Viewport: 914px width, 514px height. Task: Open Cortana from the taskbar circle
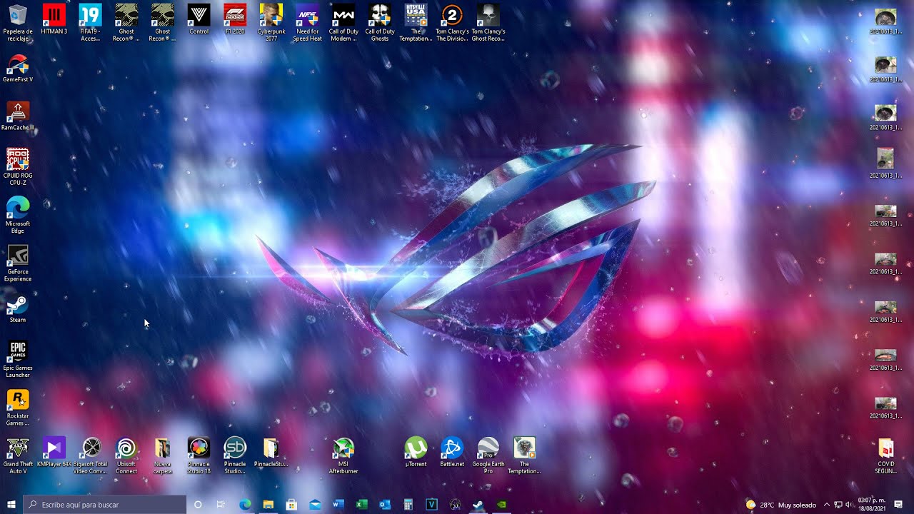(198, 505)
